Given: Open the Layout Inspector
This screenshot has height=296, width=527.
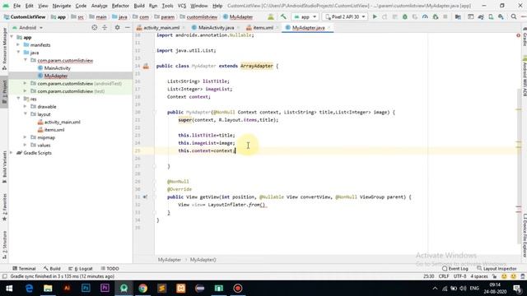Looking at the screenshot, I should (497, 269).
